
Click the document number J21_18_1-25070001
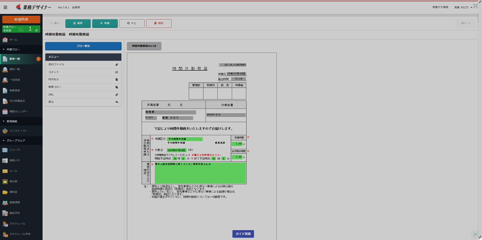(233, 65)
